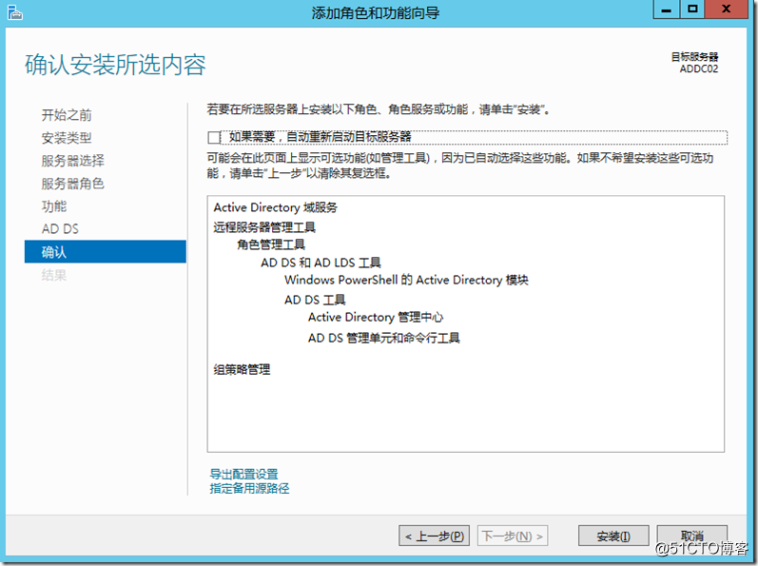The image size is (758, 566).
Task: Select the AD DS 工具 row
Action: click(315, 300)
